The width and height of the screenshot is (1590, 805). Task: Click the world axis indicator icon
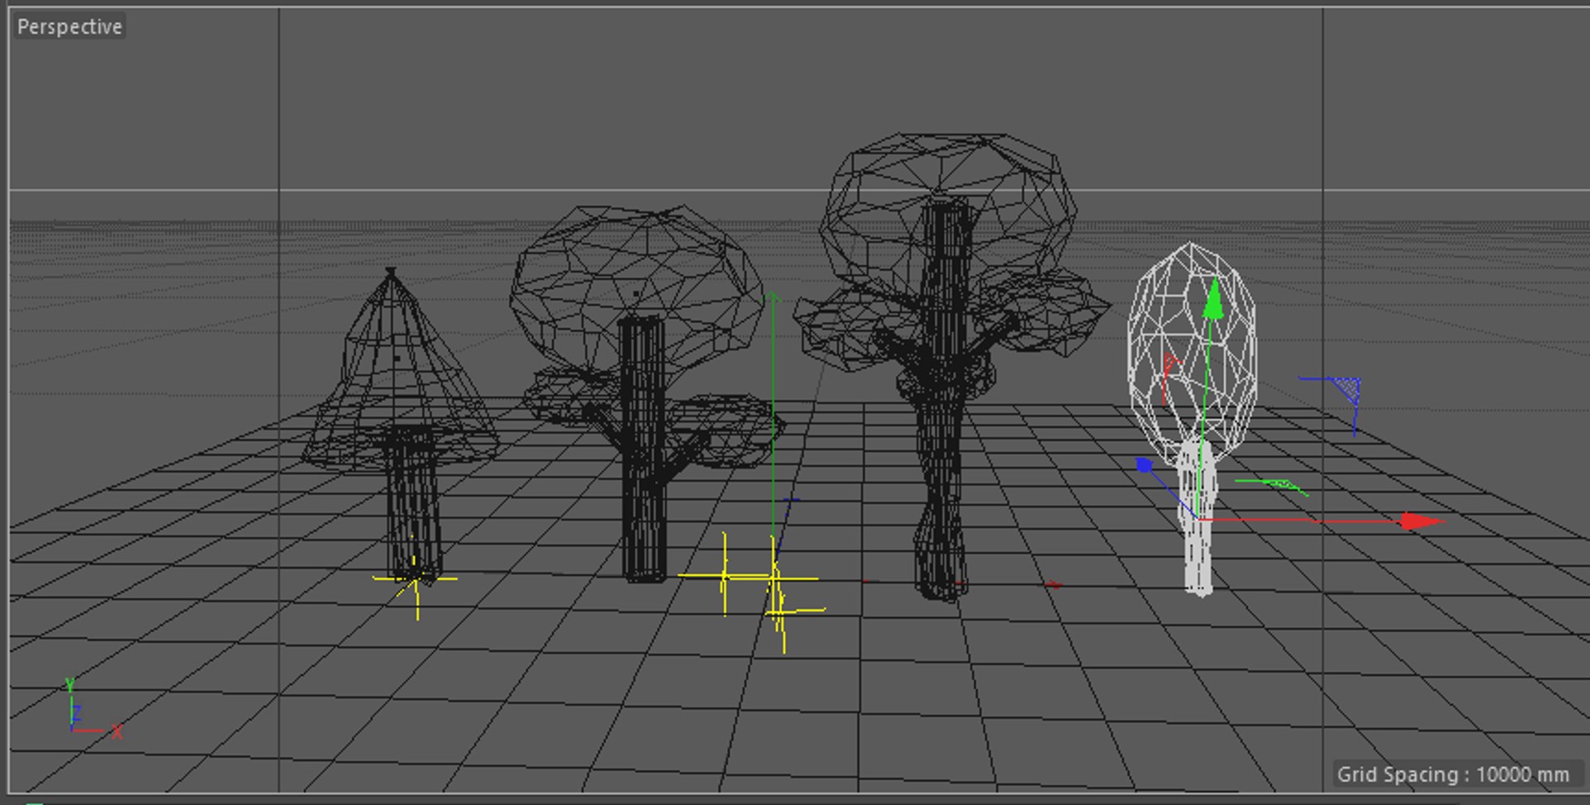click(x=93, y=710)
